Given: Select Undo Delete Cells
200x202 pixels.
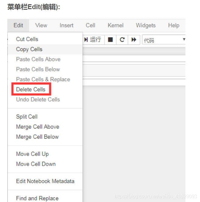Looking at the screenshot, I should click(45, 99).
